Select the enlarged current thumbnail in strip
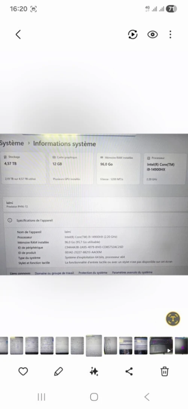Viewport: 188px width, 409px height. [x=94, y=346]
